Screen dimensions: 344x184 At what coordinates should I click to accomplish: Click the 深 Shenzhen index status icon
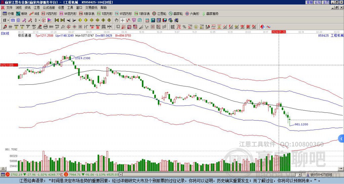(x=67, y=175)
